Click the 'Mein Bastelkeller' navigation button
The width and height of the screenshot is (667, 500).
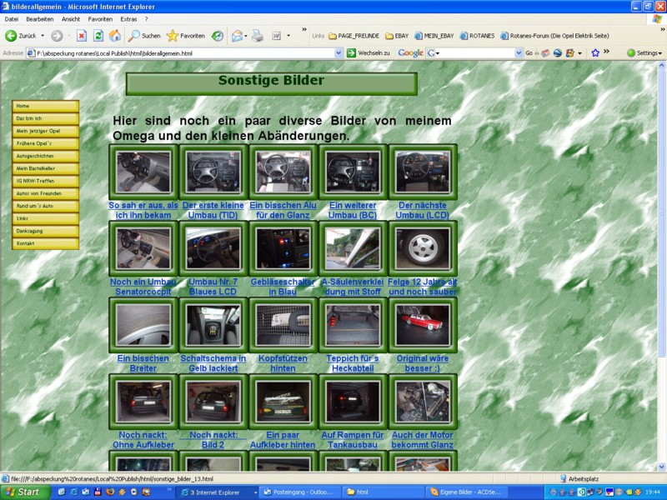[x=46, y=168]
